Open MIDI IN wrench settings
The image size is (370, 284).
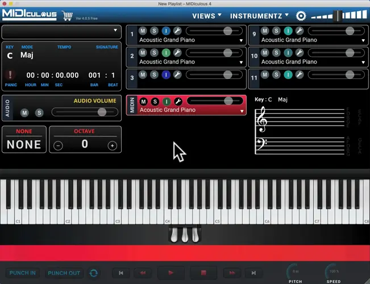(177, 101)
